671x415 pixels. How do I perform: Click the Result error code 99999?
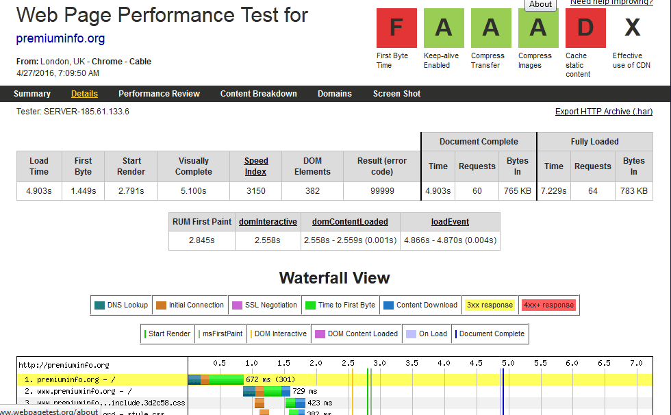tap(382, 191)
